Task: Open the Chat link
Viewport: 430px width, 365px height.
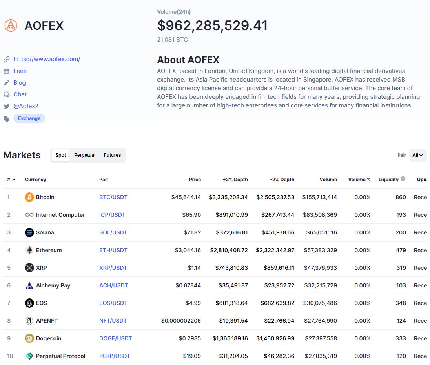Action: point(20,94)
